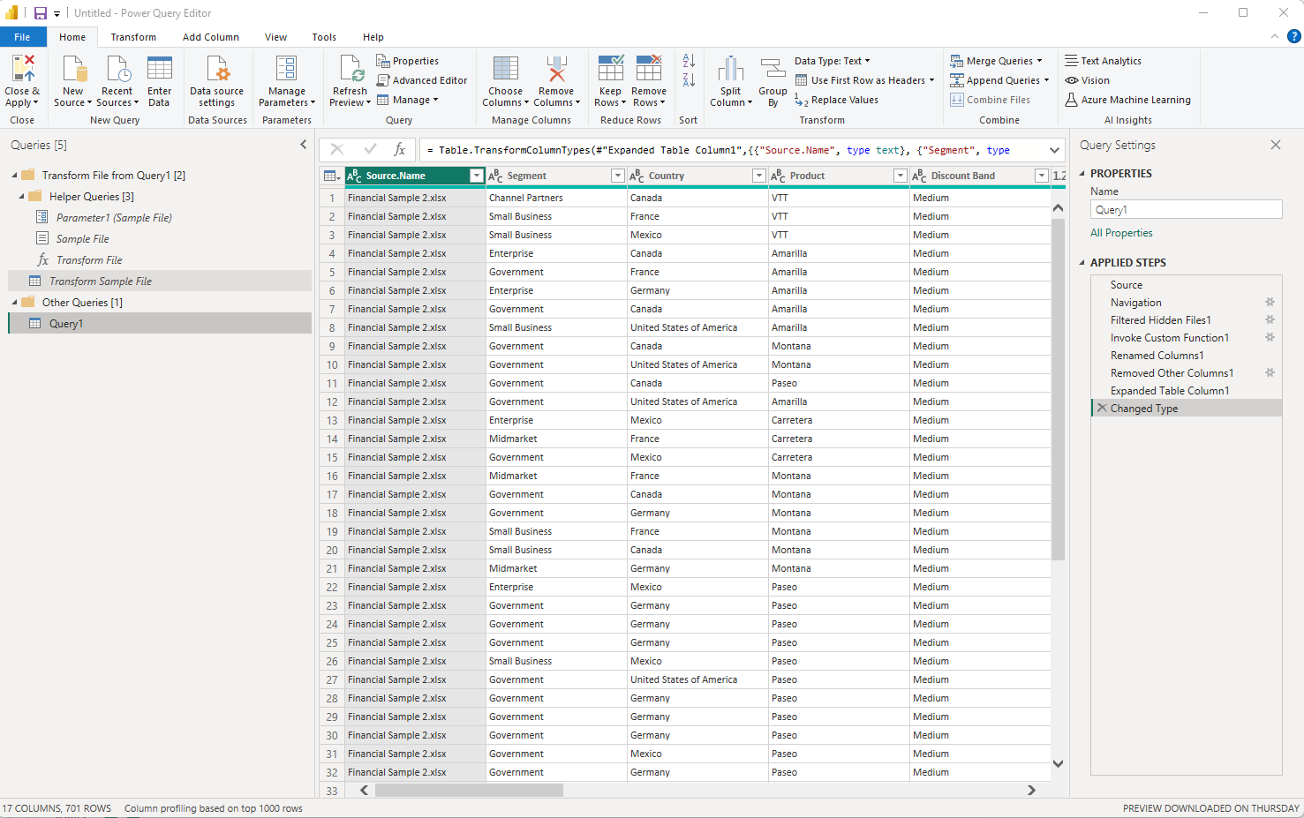Click the horizontal scrollbar thumb

click(469, 790)
